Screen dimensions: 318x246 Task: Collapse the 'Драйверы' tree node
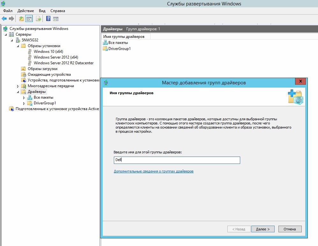18,91
